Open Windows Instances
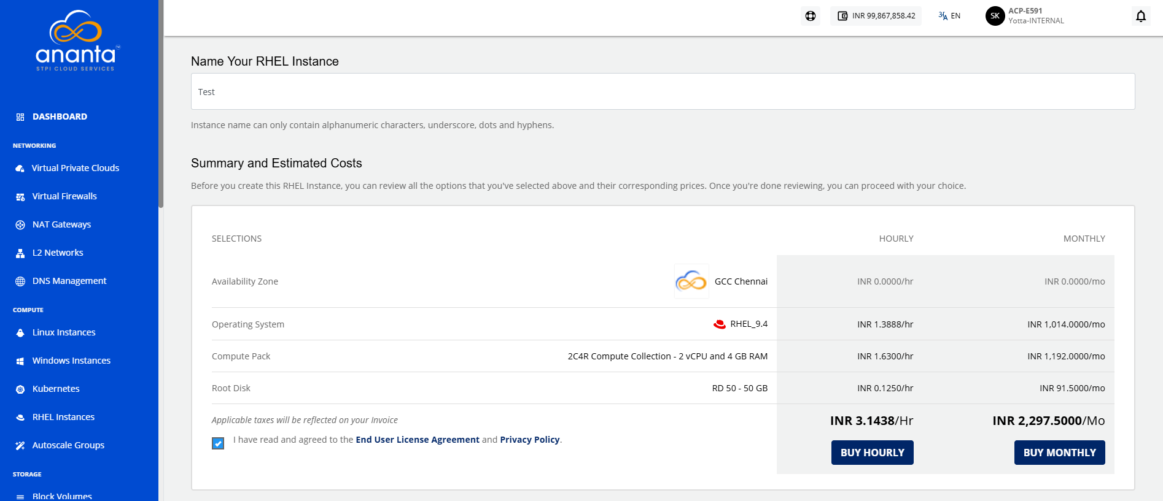1163x501 pixels. point(71,361)
